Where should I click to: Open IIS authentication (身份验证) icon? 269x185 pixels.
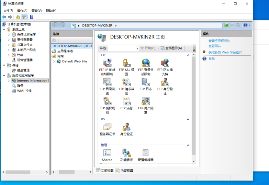point(127,129)
